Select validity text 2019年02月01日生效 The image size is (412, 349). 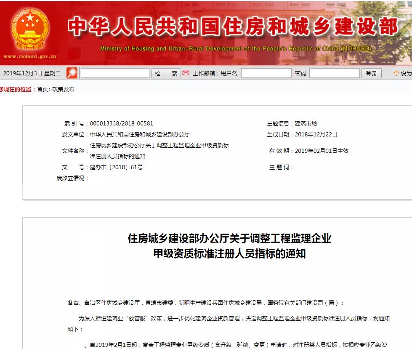[322, 151]
